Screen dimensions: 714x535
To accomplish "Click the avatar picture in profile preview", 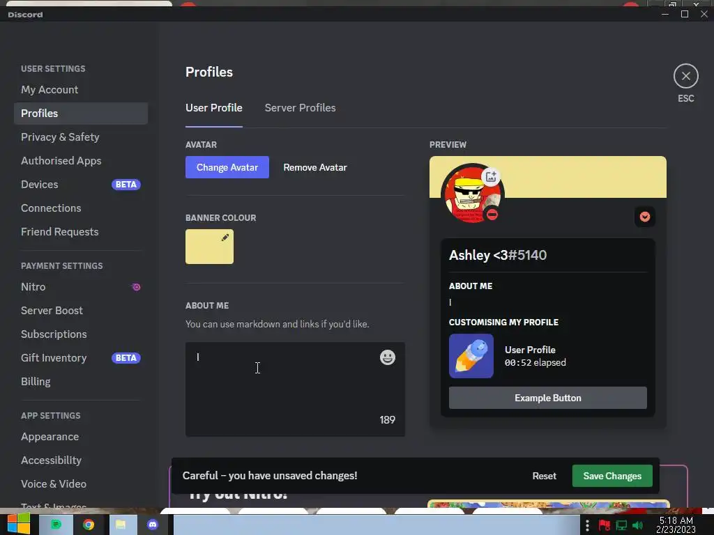I will point(472,195).
